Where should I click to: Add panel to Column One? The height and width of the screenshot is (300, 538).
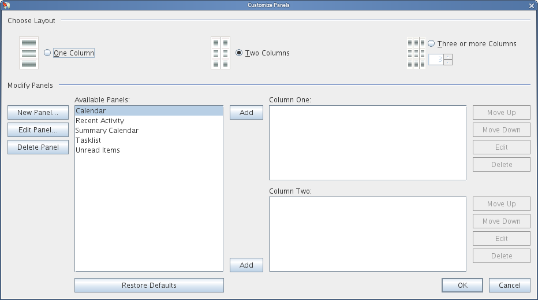tap(246, 112)
